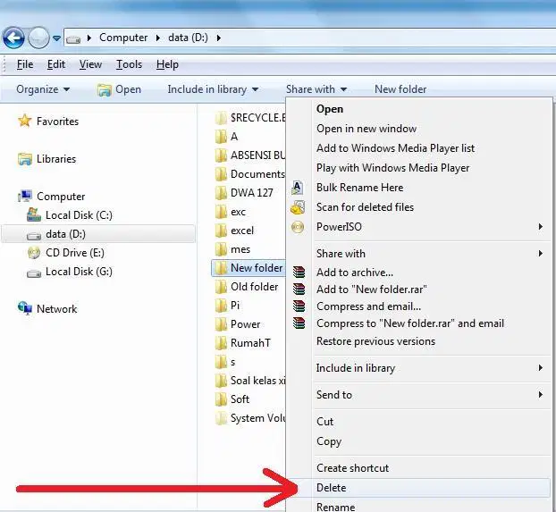Click the Computer monitor icon in sidebar
Image resolution: width=556 pixels, height=512 pixels.
click(25, 196)
